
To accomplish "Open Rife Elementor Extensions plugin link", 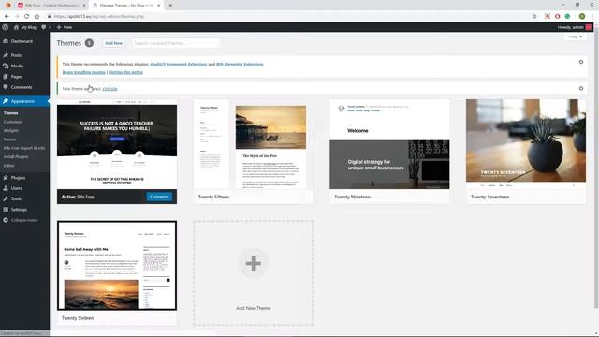I will tap(240, 65).
